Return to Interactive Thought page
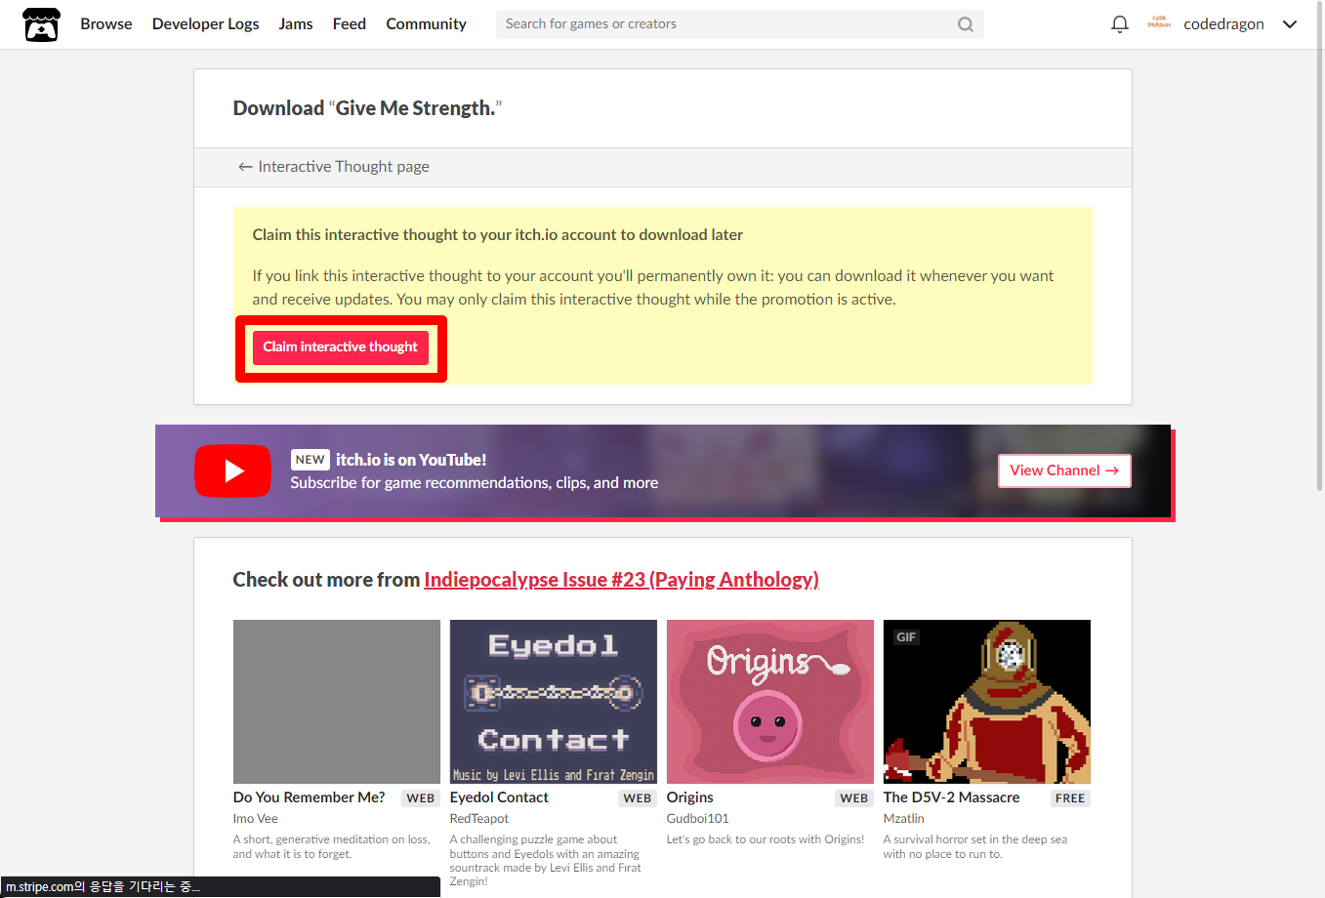Screen dimensions: 1325x898 334,167
